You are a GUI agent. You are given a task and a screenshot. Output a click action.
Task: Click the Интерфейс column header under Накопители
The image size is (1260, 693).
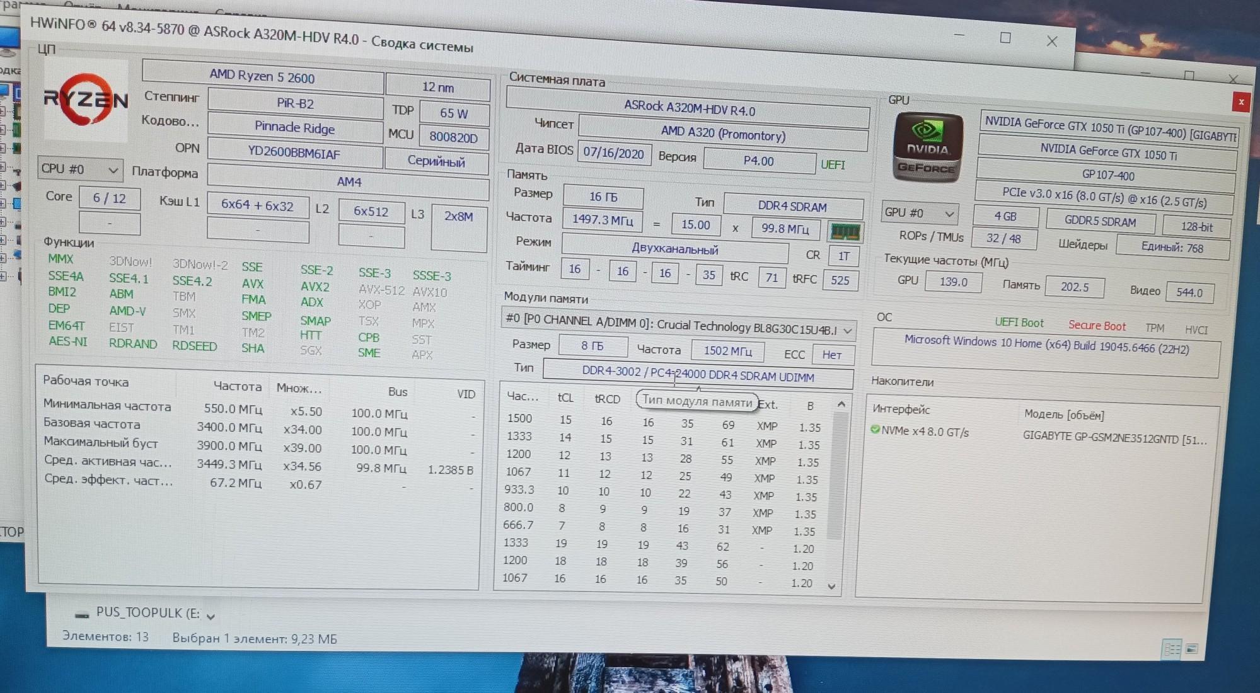pos(901,409)
